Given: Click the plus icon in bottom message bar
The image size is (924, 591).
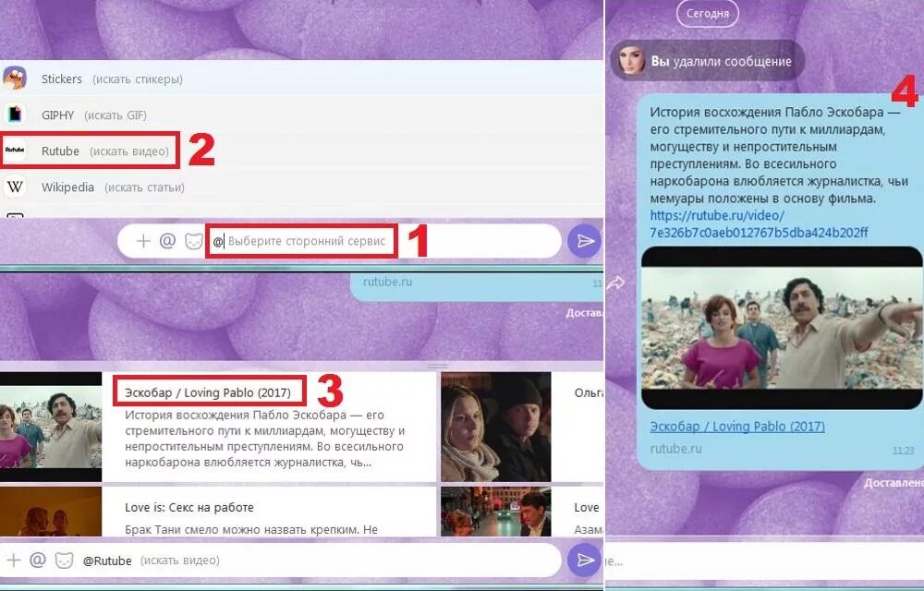Looking at the screenshot, I should (13, 560).
